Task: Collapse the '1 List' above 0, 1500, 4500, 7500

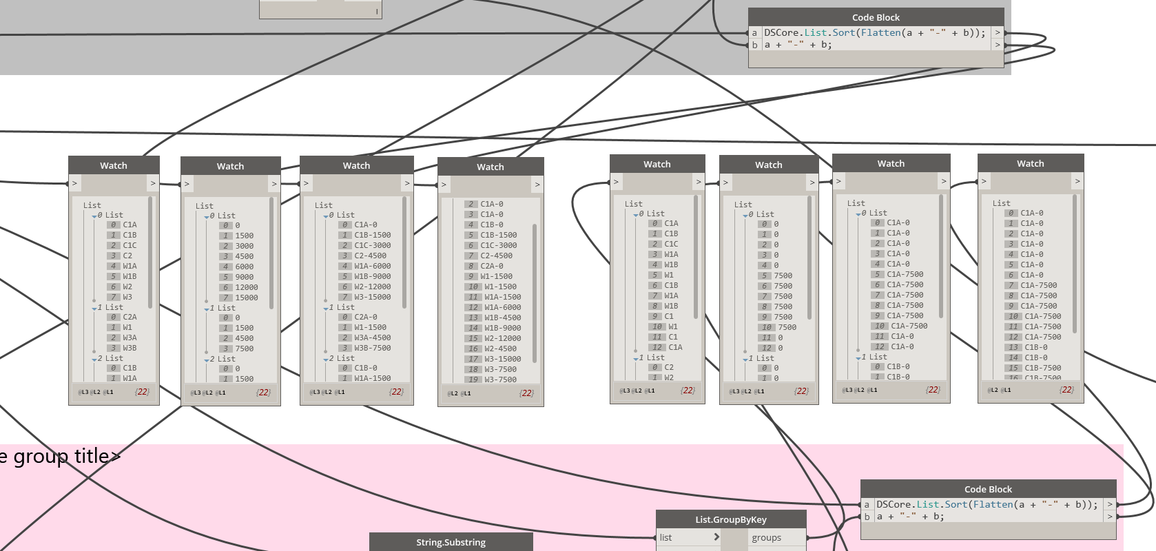Action: 207,309
